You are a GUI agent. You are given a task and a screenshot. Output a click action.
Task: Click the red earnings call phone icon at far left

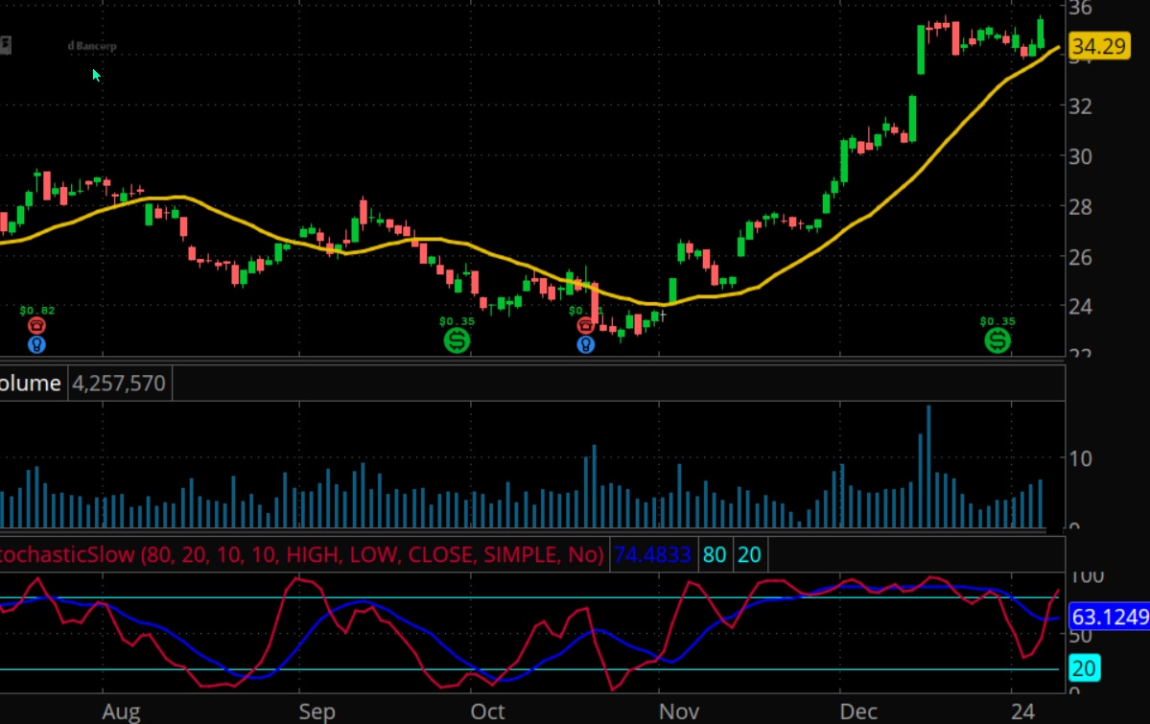point(35,324)
